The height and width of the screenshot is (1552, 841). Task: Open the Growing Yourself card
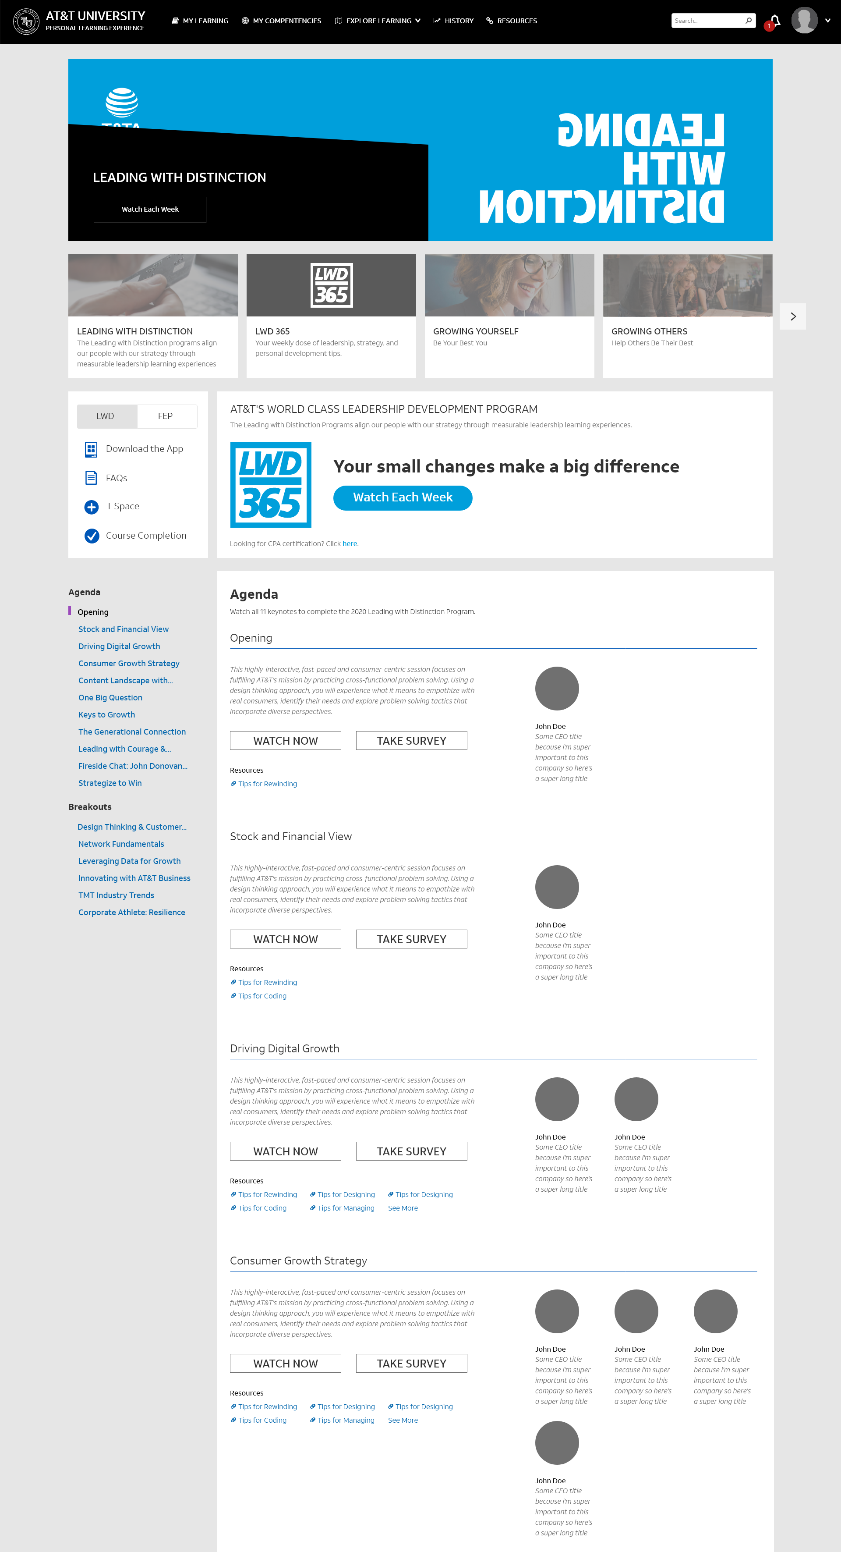(509, 316)
